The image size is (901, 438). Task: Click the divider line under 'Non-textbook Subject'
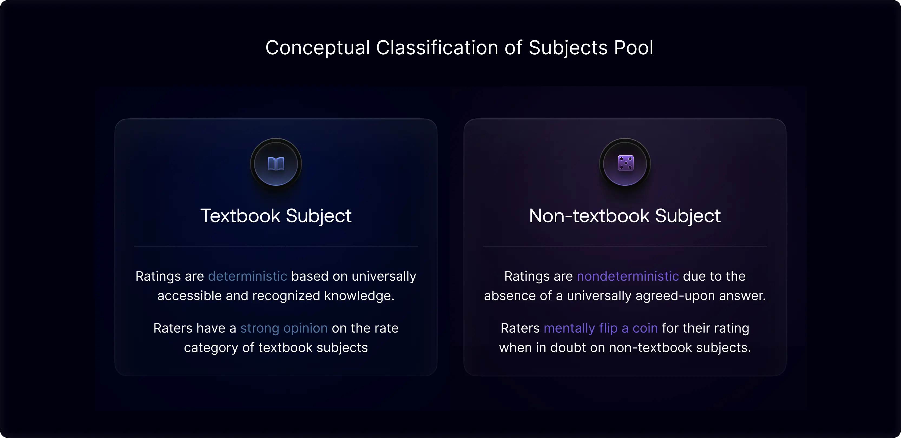(625, 246)
